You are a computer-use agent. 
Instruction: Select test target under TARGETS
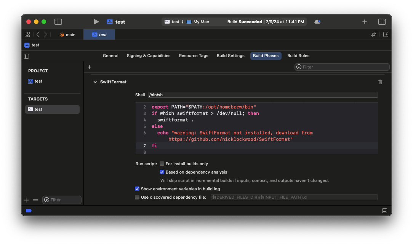tap(52, 110)
